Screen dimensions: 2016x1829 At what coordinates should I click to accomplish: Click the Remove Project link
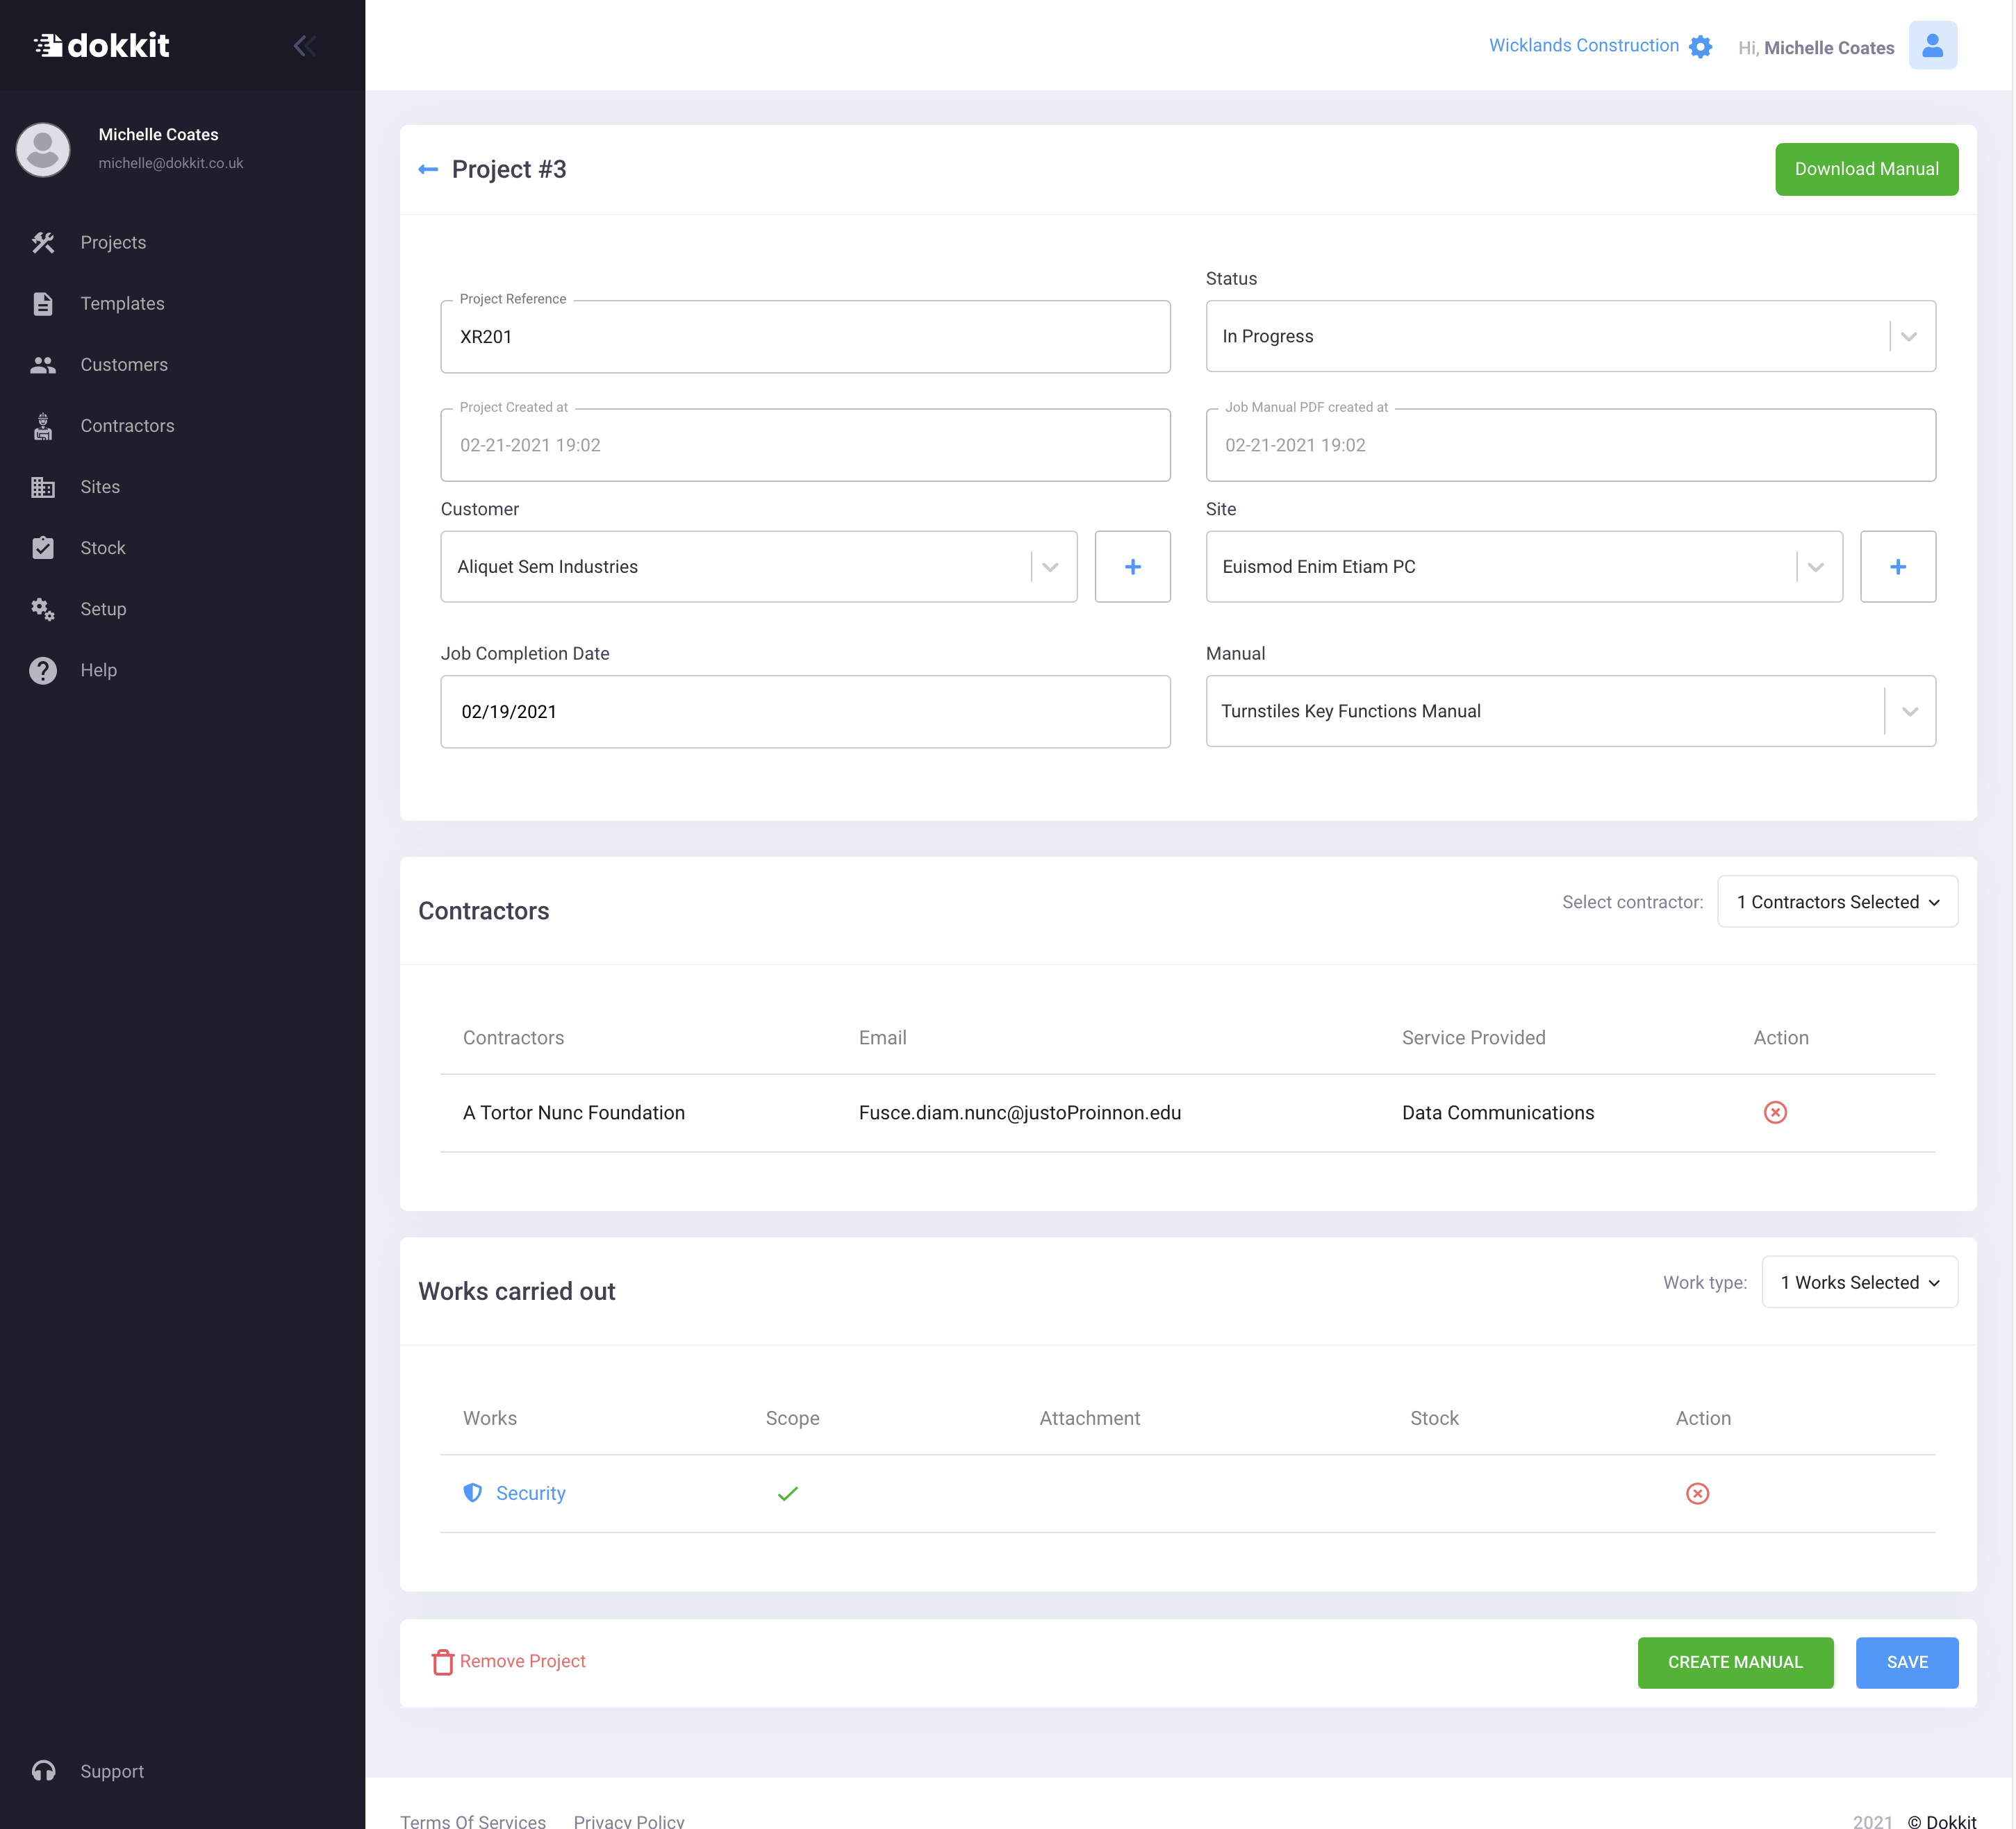tap(509, 1661)
